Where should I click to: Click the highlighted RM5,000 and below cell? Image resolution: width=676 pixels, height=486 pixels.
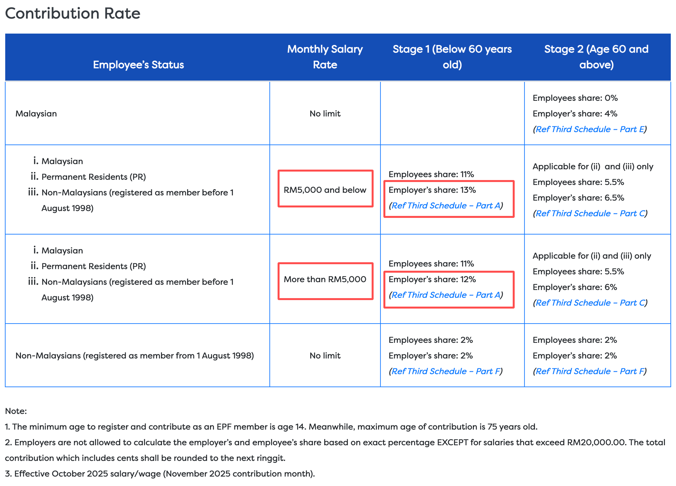325,190
